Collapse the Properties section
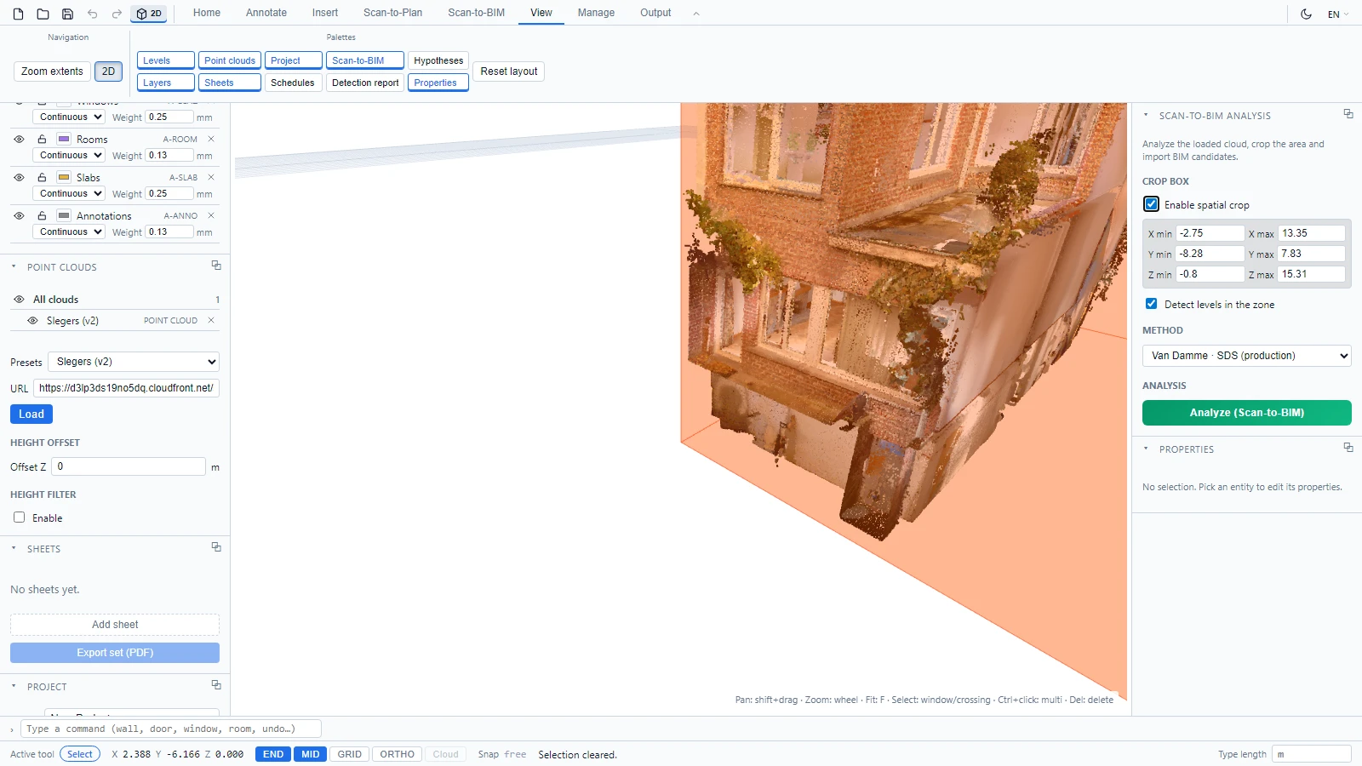The height and width of the screenshot is (766, 1362). 1146,449
